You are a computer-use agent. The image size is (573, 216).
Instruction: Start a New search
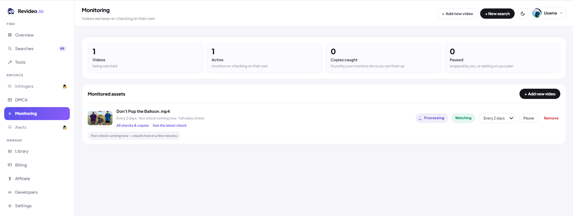[497, 14]
